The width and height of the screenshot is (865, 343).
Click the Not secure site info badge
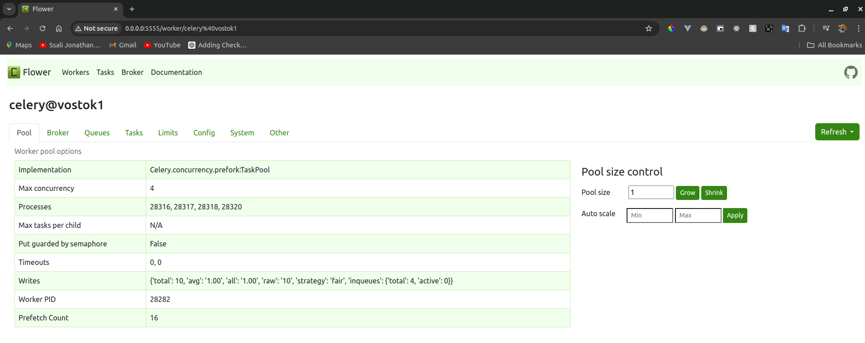pos(96,28)
